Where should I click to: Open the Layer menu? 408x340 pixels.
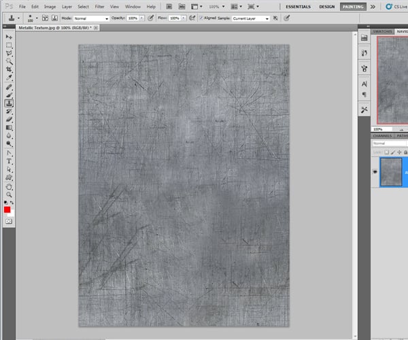[x=67, y=7]
